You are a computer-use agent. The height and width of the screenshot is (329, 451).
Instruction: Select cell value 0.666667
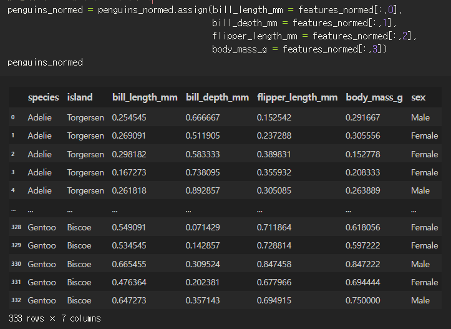(203, 117)
